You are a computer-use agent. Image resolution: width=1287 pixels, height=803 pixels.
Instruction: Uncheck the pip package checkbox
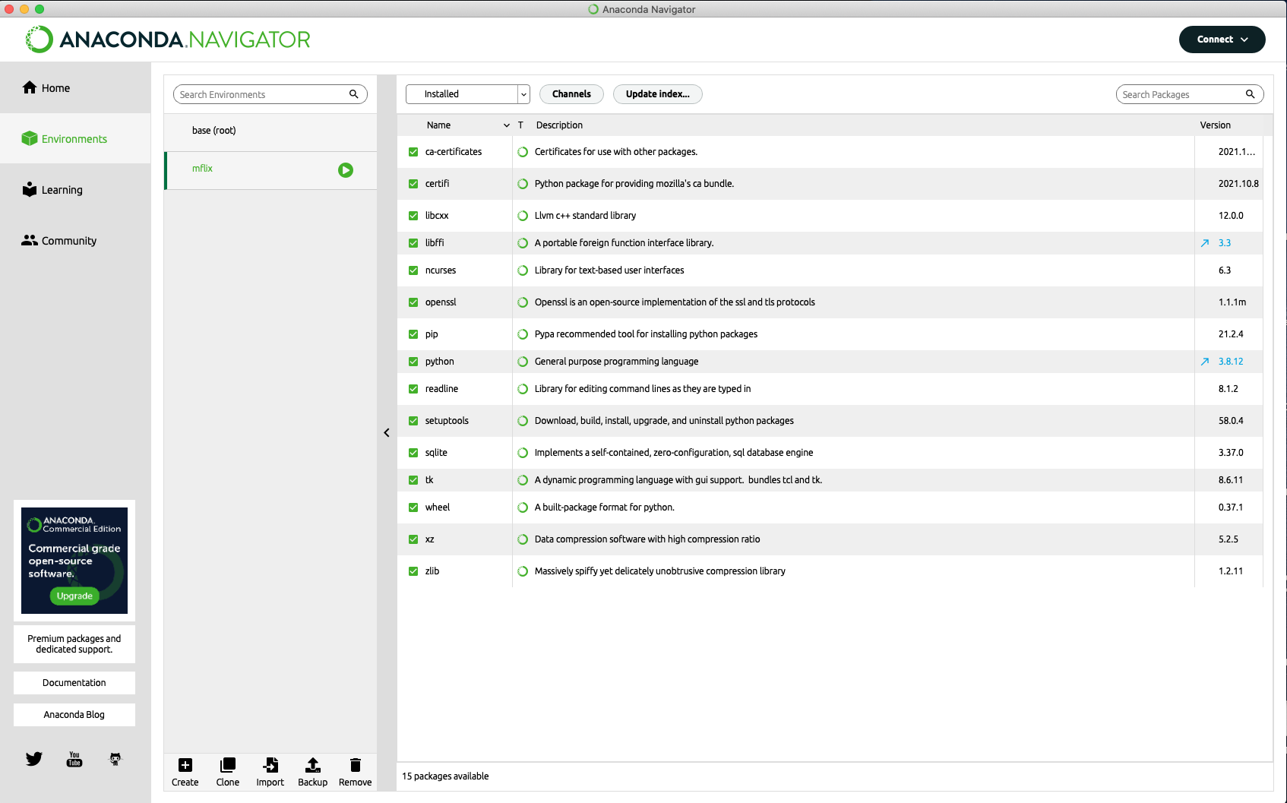pos(413,334)
